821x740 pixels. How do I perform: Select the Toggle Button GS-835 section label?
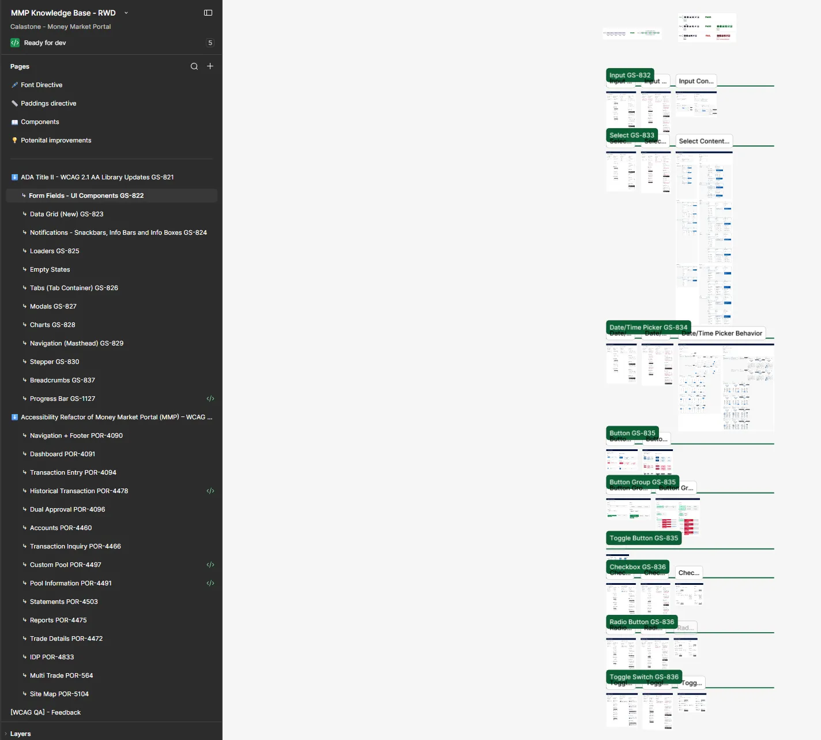pyautogui.click(x=644, y=538)
